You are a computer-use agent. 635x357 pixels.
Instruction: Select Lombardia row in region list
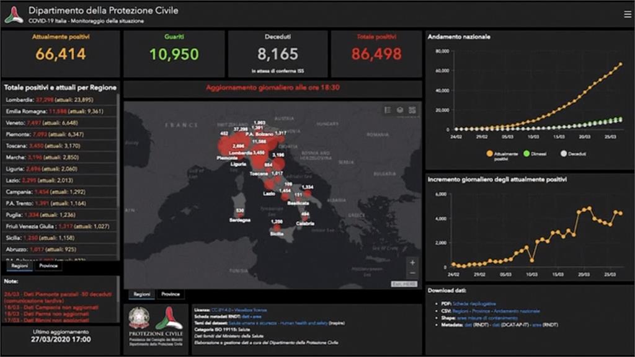60,100
